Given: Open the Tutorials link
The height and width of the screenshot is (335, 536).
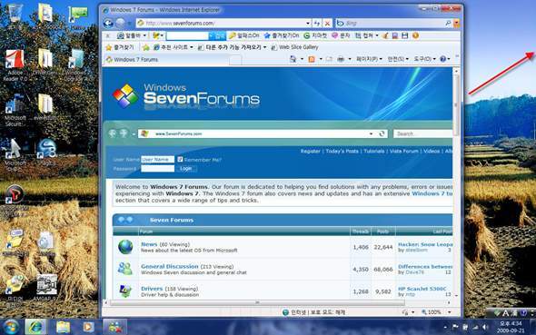Looking at the screenshot, I should [374, 151].
